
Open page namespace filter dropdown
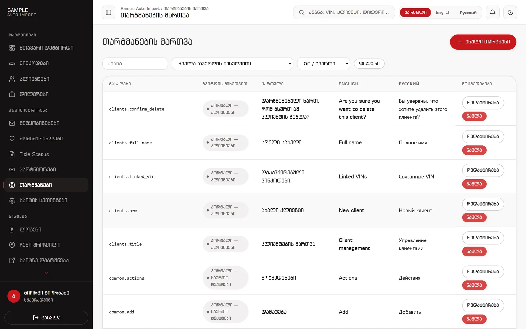pyautogui.click(x=232, y=64)
